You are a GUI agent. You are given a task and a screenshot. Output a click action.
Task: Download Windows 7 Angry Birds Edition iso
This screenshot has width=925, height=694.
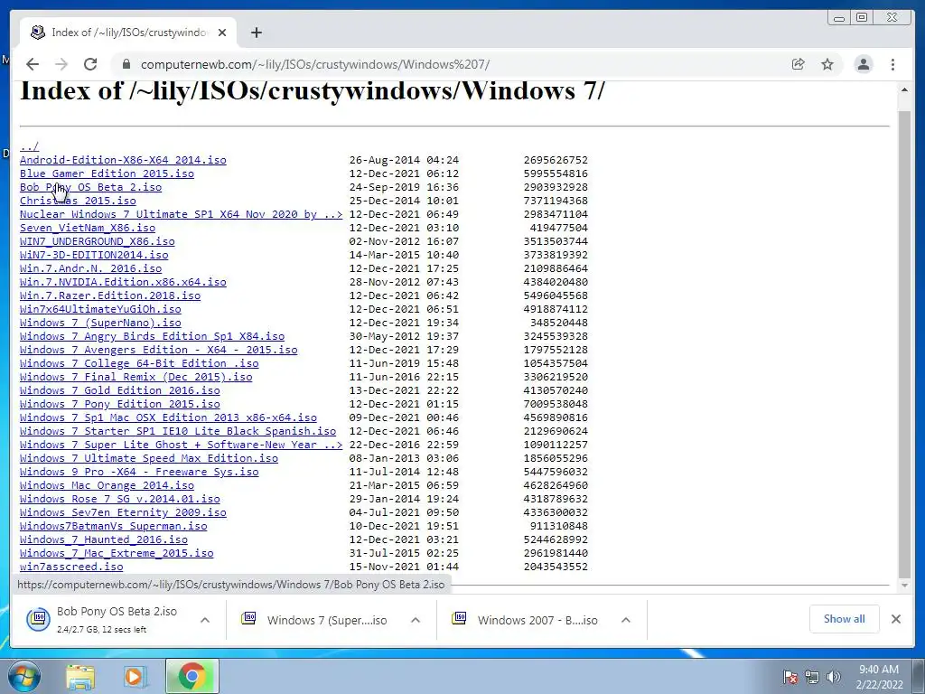(152, 336)
